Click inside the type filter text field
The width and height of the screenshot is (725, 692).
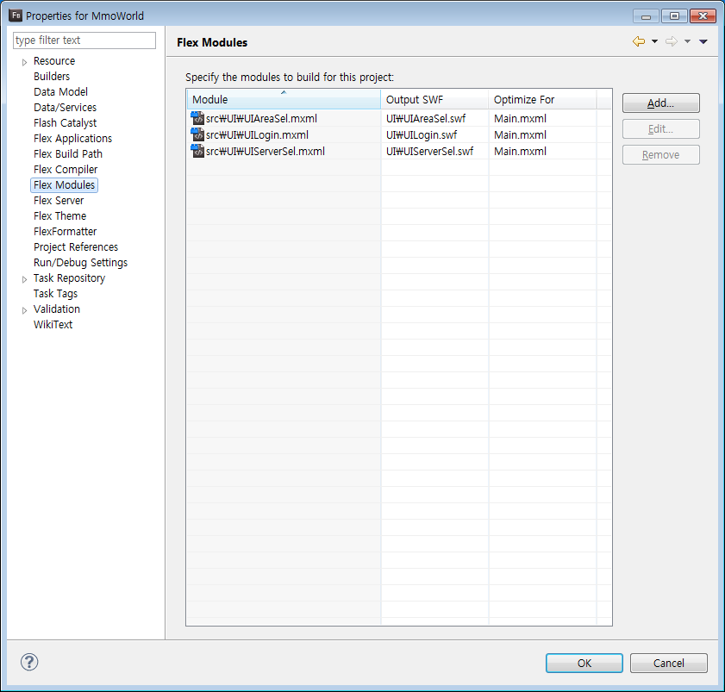click(x=84, y=40)
